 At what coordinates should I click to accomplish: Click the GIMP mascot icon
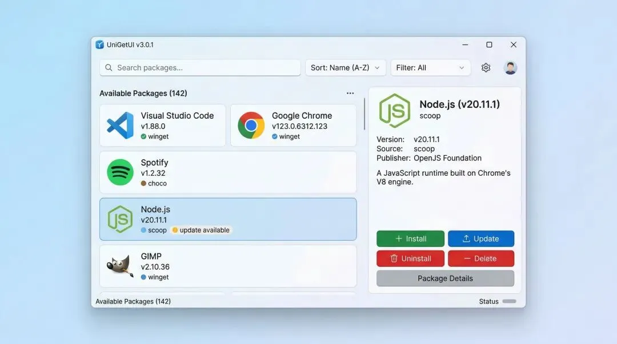coord(120,266)
